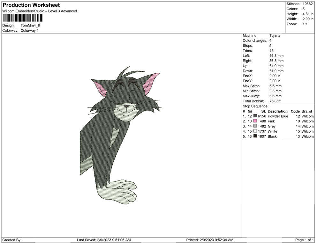
Task: Click the 'Stop Sequence:' heading
Action: pos(255,106)
